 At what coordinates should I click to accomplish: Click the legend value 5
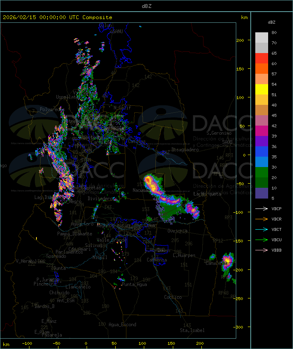click(x=273, y=198)
